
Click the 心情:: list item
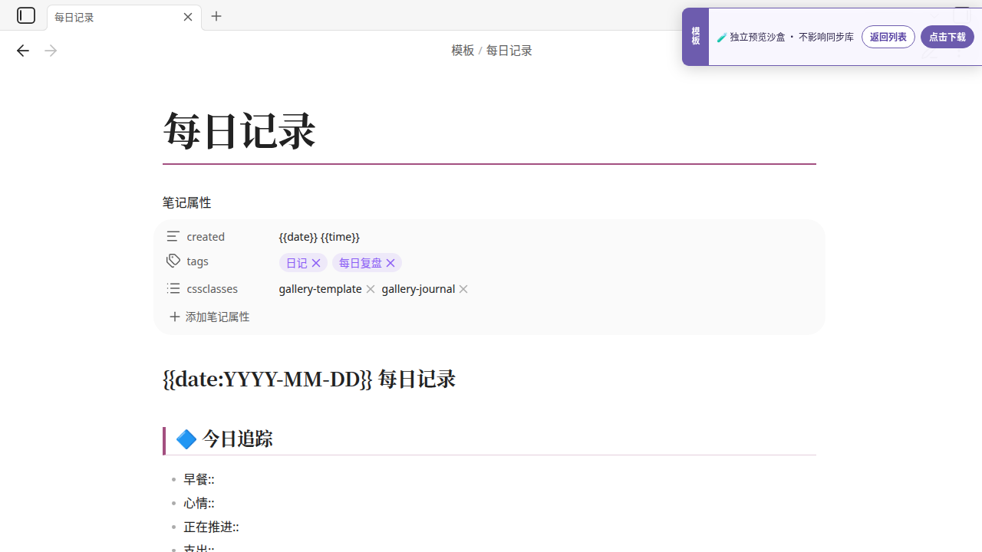tap(199, 503)
